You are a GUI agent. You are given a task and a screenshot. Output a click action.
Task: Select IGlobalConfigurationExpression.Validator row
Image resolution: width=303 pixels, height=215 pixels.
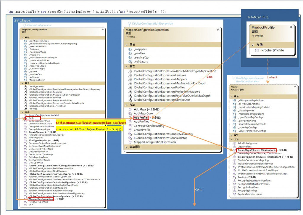click(160, 138)
